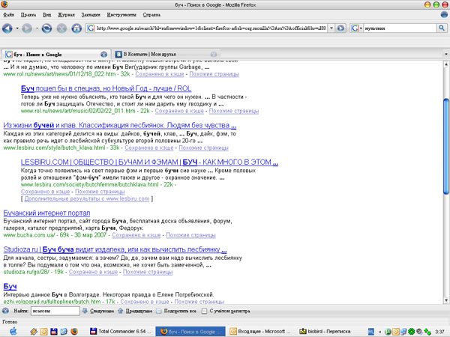Click the Следующее (find next) button
Screen dimensions: 450x337
(x=103, y=309)
